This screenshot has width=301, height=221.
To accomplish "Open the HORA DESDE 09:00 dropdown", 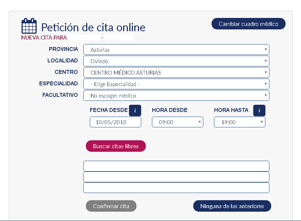I will click(x=177, y=122).
